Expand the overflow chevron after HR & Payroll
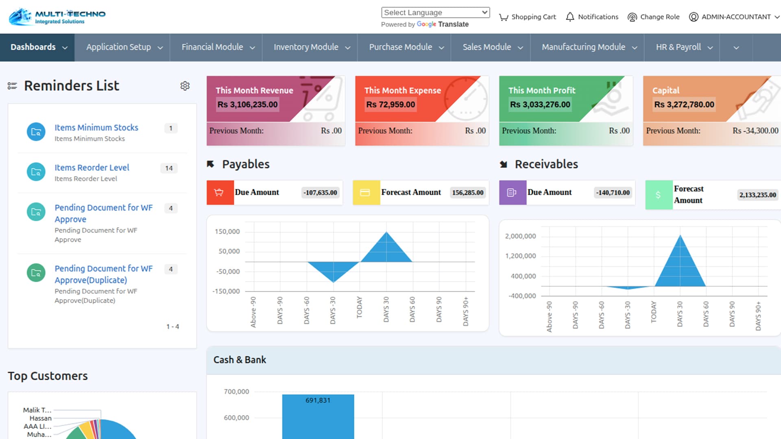This screenshot has width=781, height=439. (x=736, y=48)
